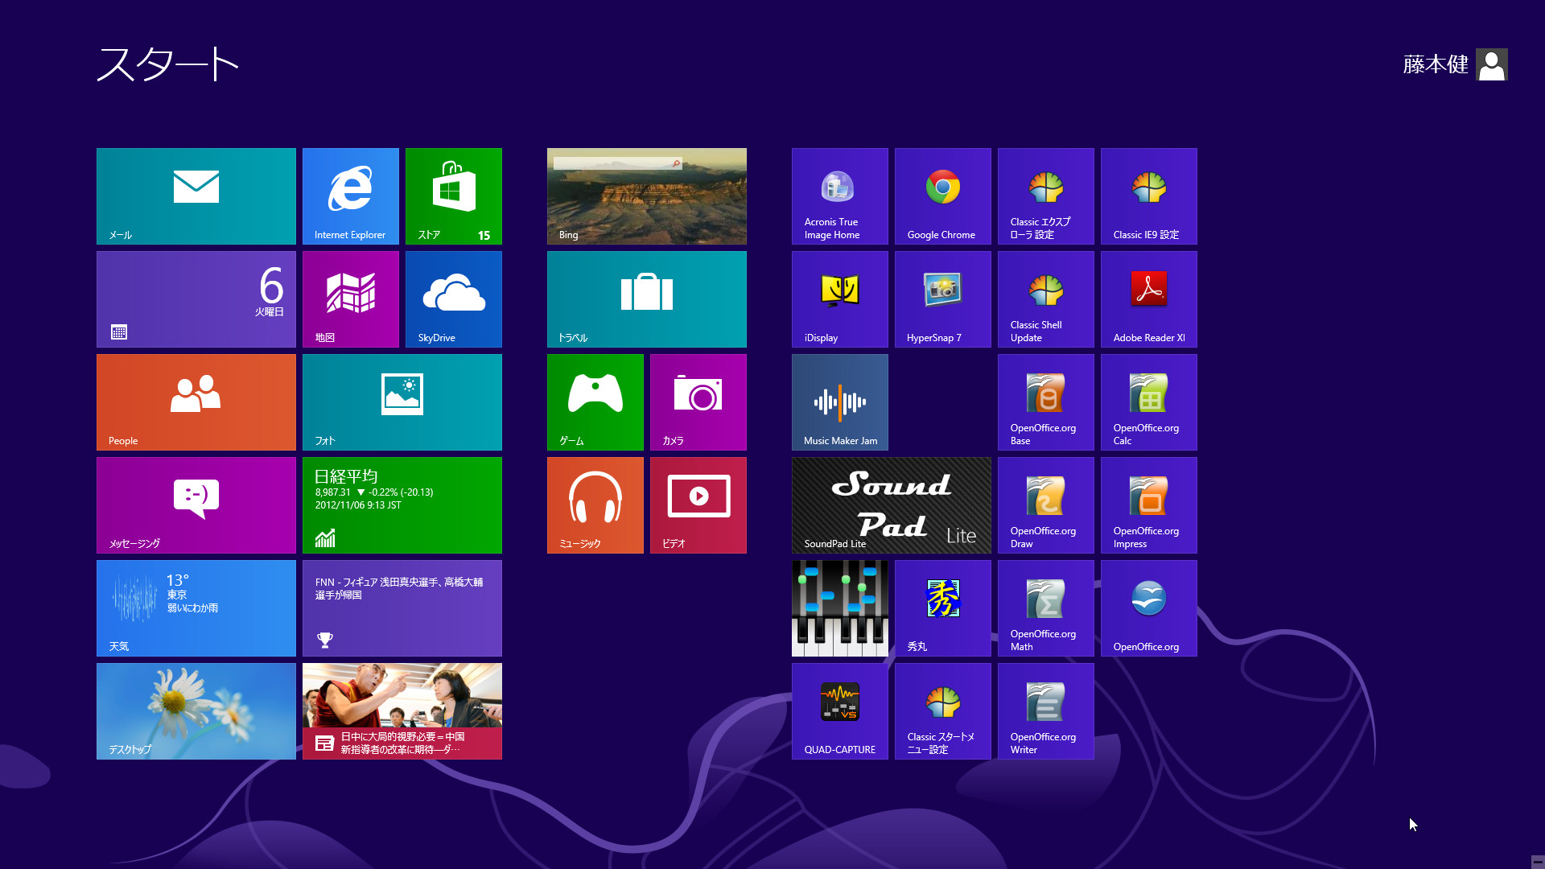Launch the Internet Explorer tile
The width and height of the screenshot is (1545, 869).
(x=351, y=196)
